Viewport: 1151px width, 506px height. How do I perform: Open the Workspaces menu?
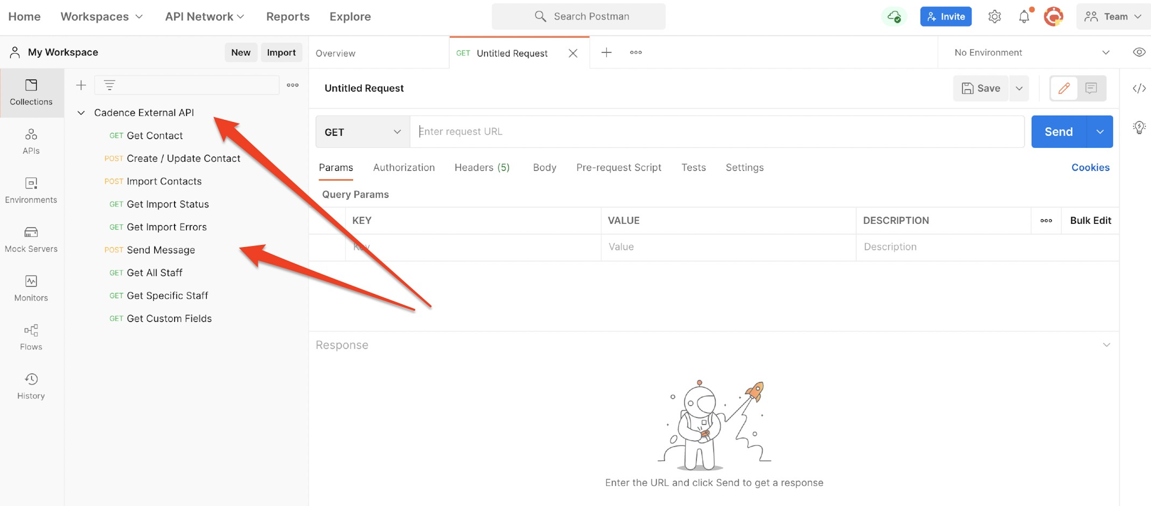click(101, 16)
